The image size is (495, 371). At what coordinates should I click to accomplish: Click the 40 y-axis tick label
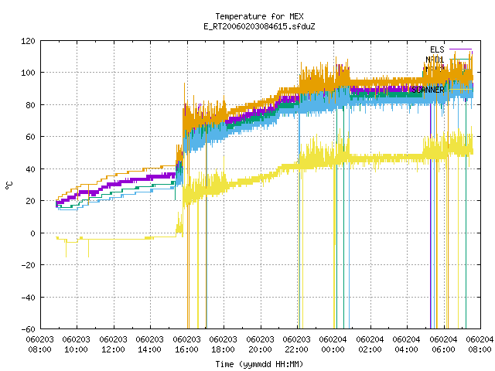pyautogui.click(x=30, y=168)
